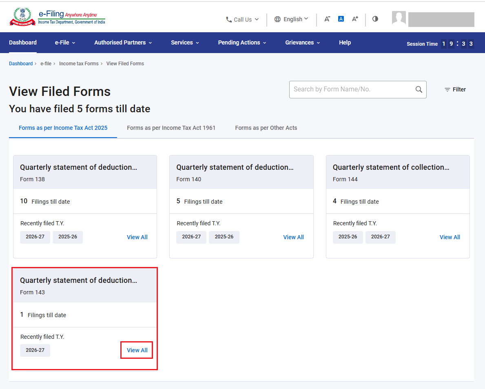The height and width of the screenshot is (389, 485).
Task: Reset font size with default A icon
Action: [341, 19]
